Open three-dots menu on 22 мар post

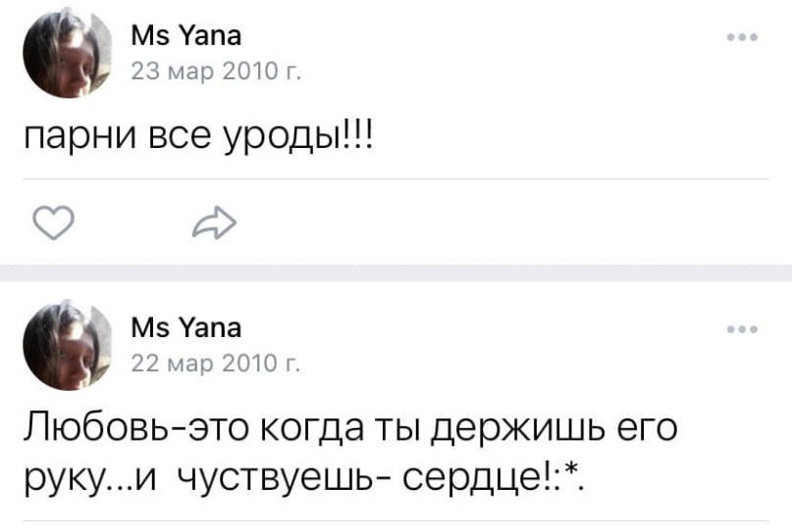(743, 329)
